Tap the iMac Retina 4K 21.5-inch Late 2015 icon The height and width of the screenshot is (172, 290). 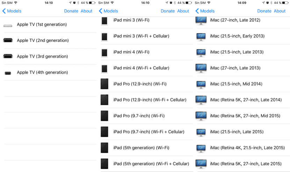pyautogui.click(x=201, y=148)
